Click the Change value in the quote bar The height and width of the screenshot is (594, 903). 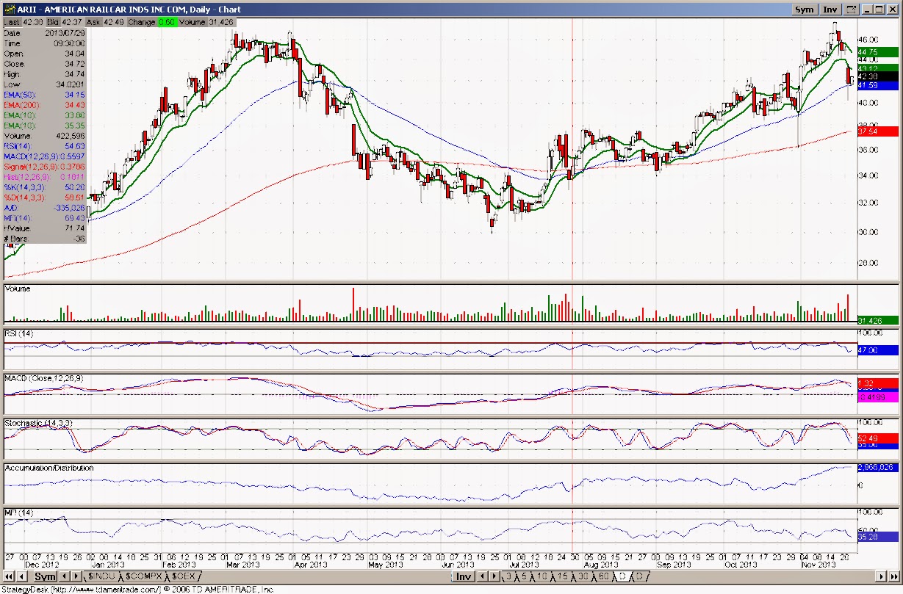click(x=167, y=23)
